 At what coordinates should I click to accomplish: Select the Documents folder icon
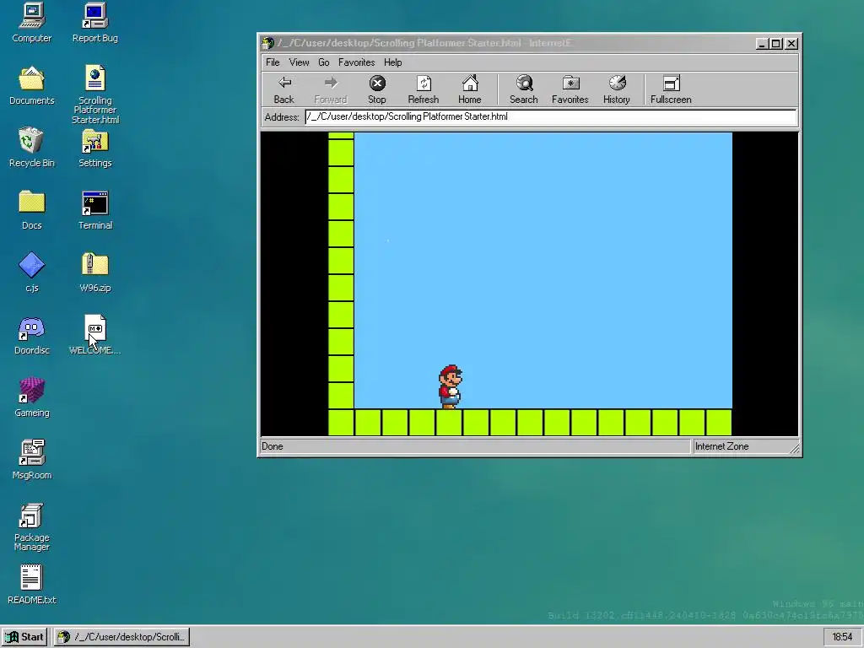click(32, 85)
